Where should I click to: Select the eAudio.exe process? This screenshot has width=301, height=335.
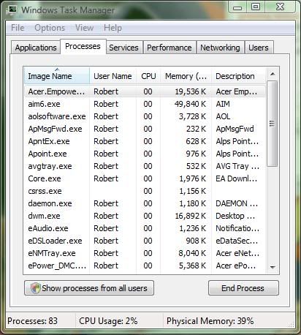pyautogui.click(x=145, y=228)
